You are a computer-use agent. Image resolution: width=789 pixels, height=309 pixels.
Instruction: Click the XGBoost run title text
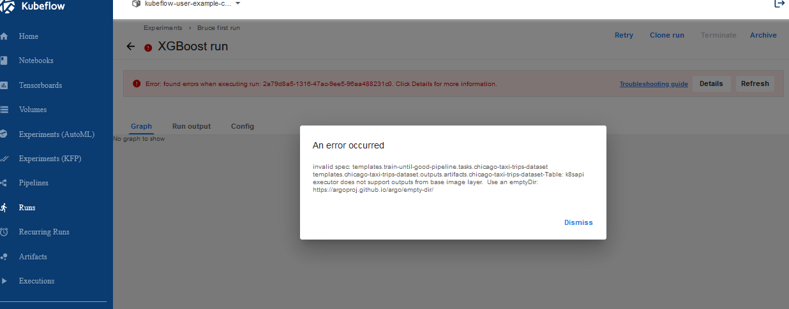pyautogui.click(x=193, y=47)
